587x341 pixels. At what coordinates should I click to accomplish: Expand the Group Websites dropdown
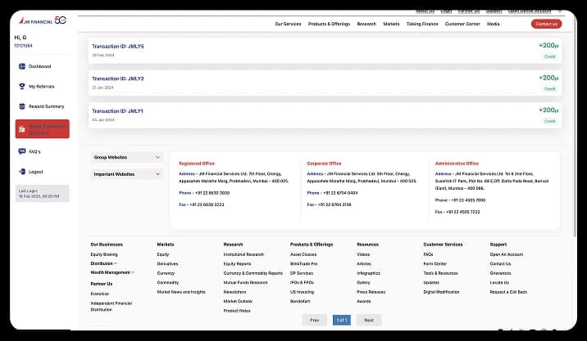coord(127,157)
